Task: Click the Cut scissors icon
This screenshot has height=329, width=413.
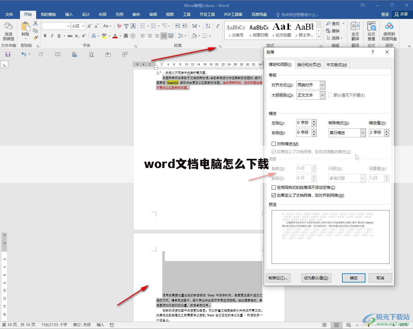Action: coord(35,23)
